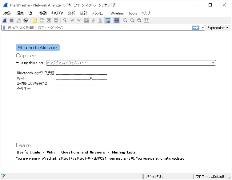Open capture options gear icon

26,20
